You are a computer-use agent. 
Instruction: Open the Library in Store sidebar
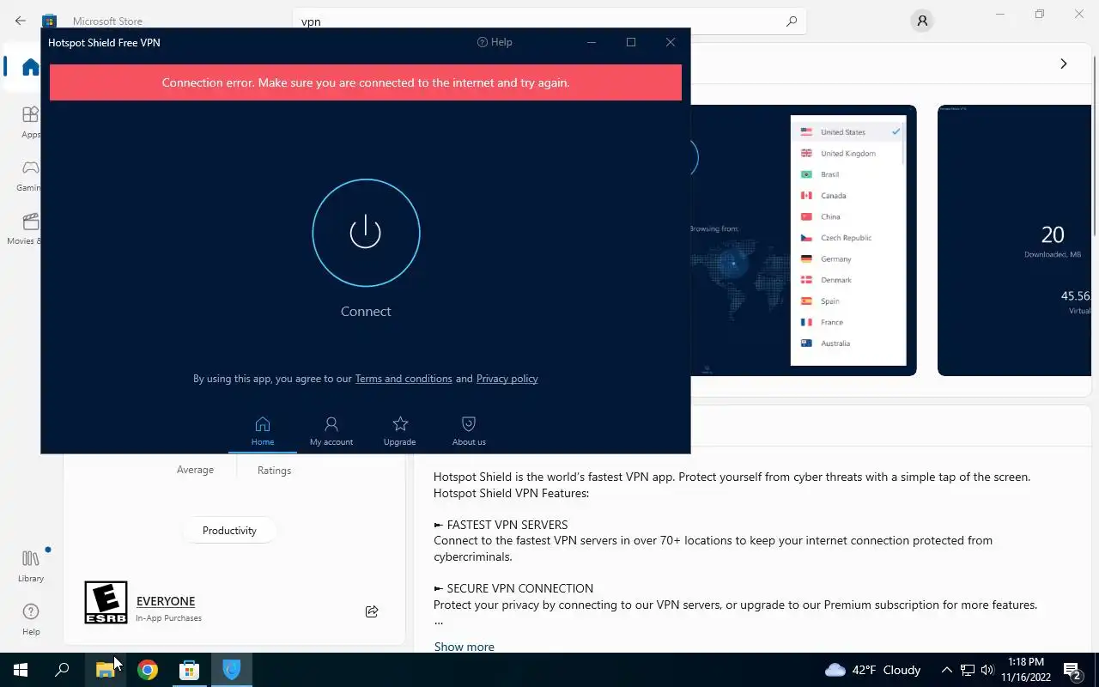(x=31, y=567)
